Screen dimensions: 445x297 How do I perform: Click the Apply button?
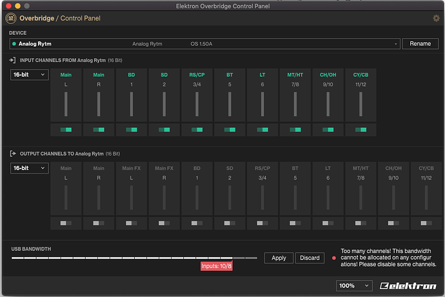coord(279,258)
